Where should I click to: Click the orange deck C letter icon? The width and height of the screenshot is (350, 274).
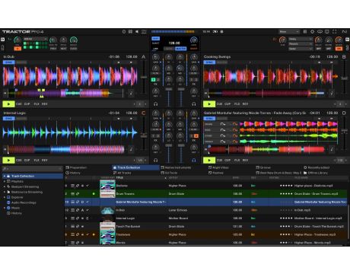point(143,113)
